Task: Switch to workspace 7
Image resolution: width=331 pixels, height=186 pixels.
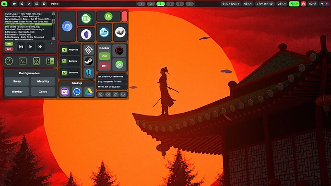Action: [x=189, y=4]
